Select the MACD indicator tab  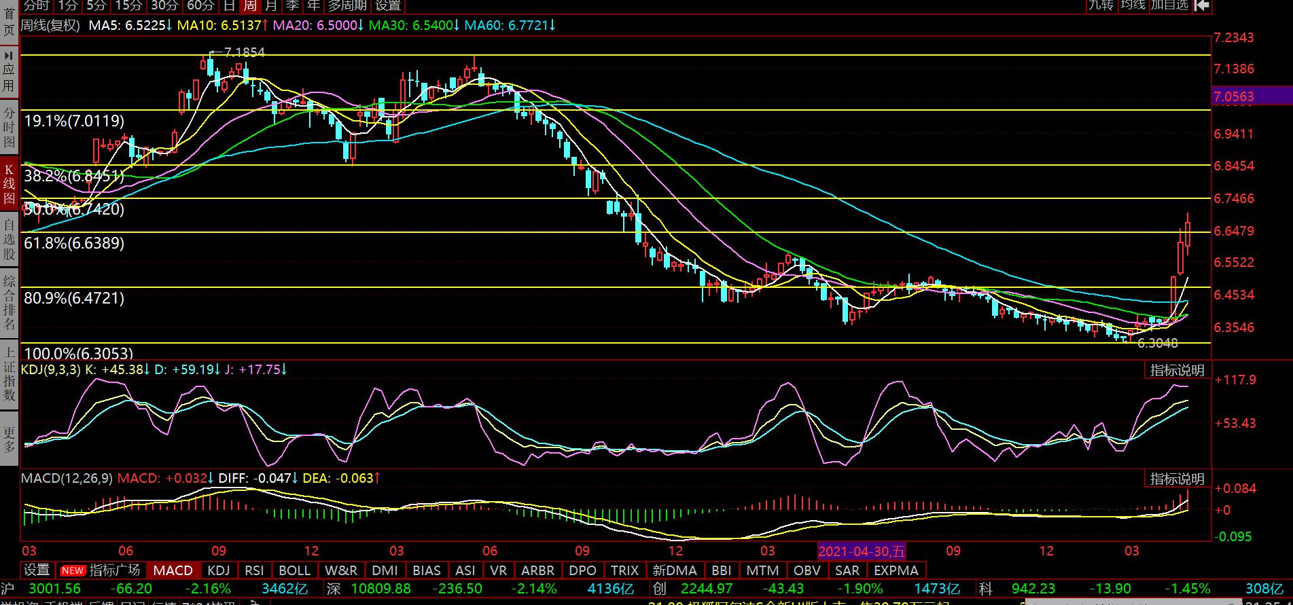click(x=173, y=570)
